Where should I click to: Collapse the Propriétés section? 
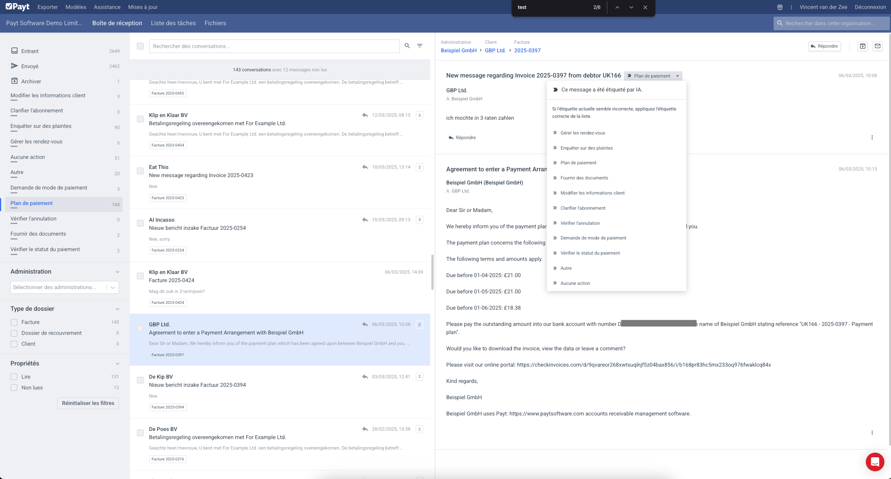pyautogui.click(x=117, y=364)
